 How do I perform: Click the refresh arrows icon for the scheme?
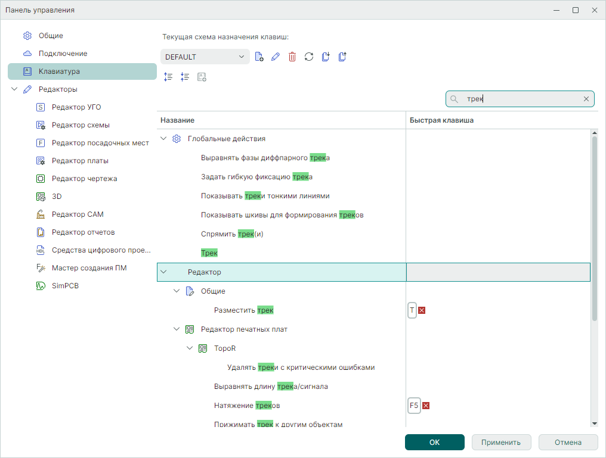click(x=308, y=57)
